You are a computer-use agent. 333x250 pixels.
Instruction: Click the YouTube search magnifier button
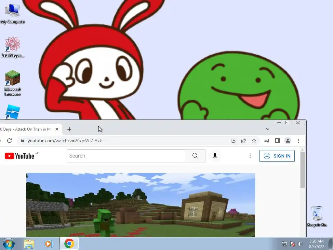click(x=195, y=156)
